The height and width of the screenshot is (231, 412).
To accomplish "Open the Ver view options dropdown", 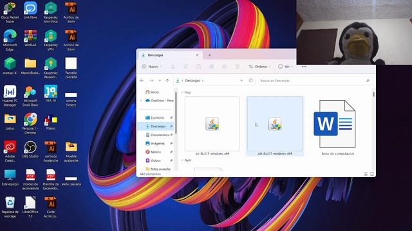I will pos(285,67).
